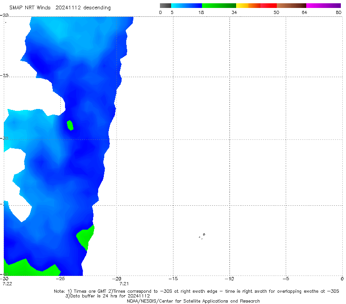This screenshot has height=304, width=346.
Task: Click the green wind patch on the swath's right edge near -37
Action: pos(86,237)
